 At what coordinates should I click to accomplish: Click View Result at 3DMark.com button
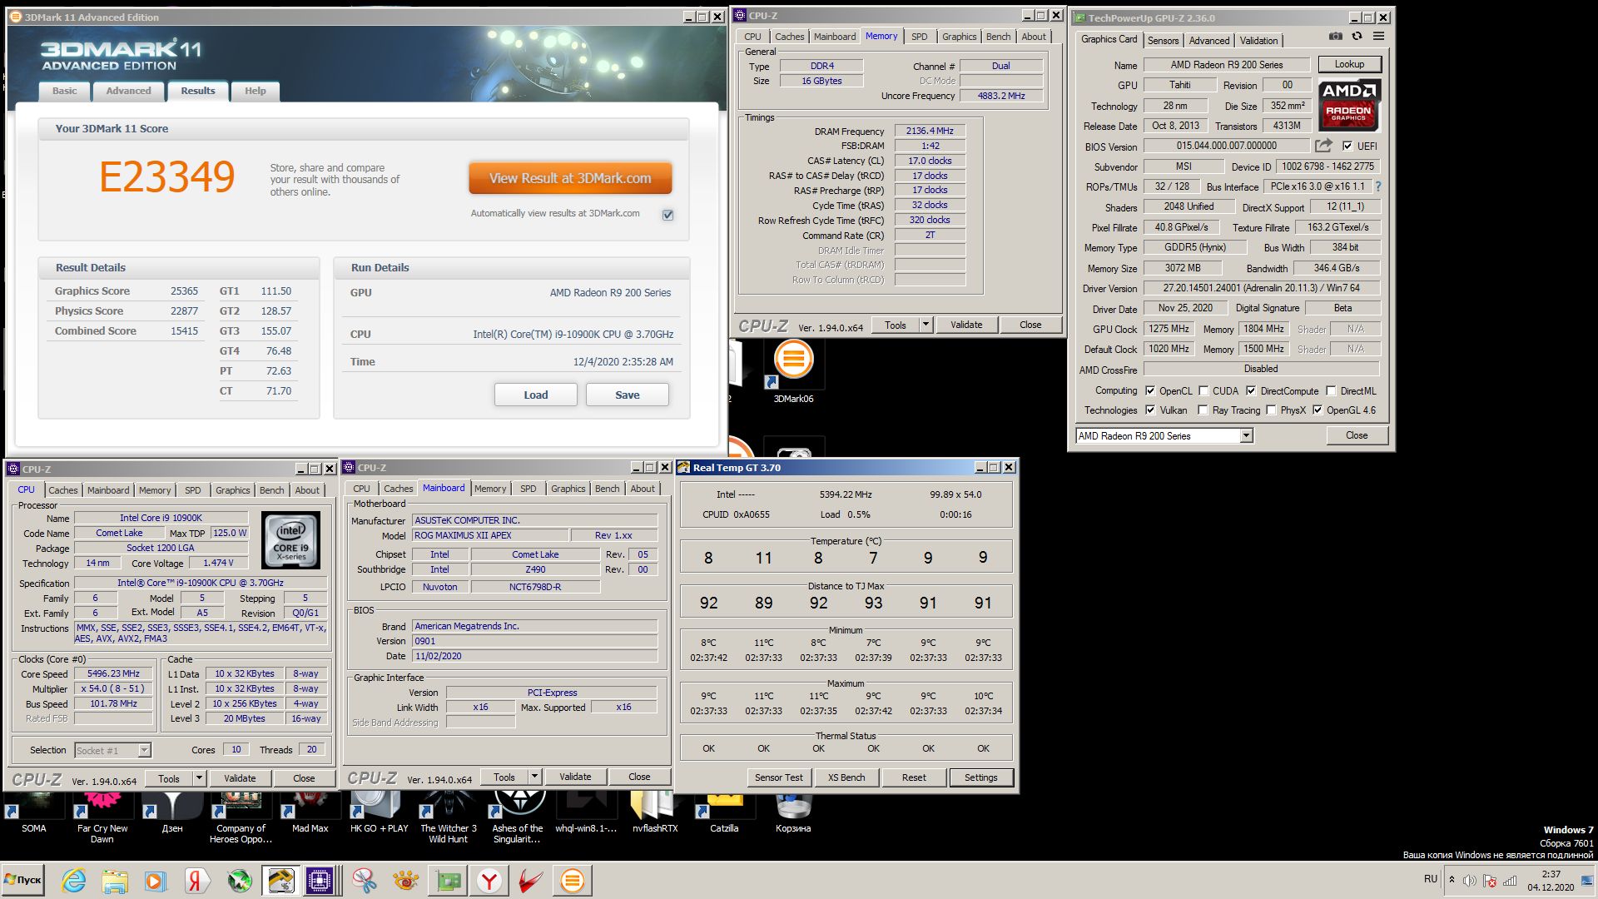coord(570,178)
